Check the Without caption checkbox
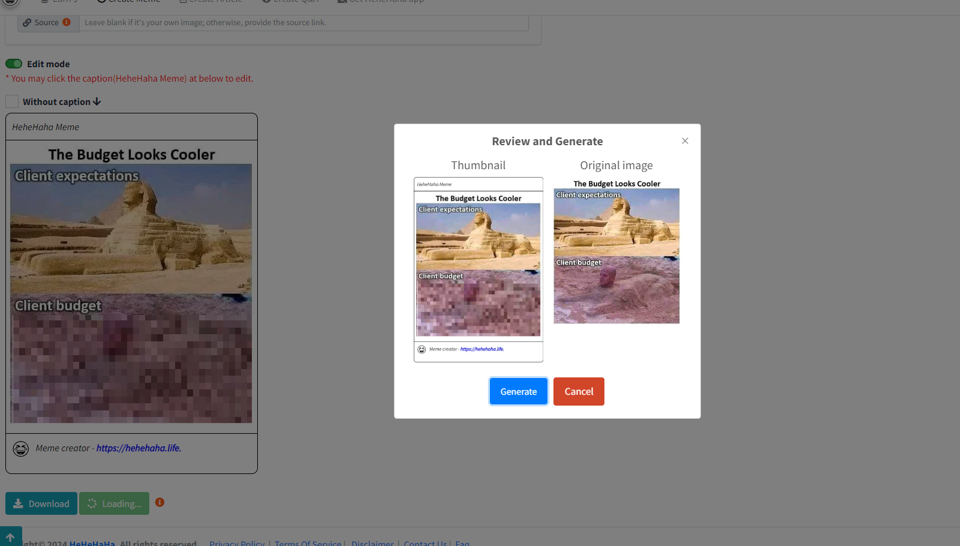The height and width of the screenshot is (546, 960). tap(12, 101)
